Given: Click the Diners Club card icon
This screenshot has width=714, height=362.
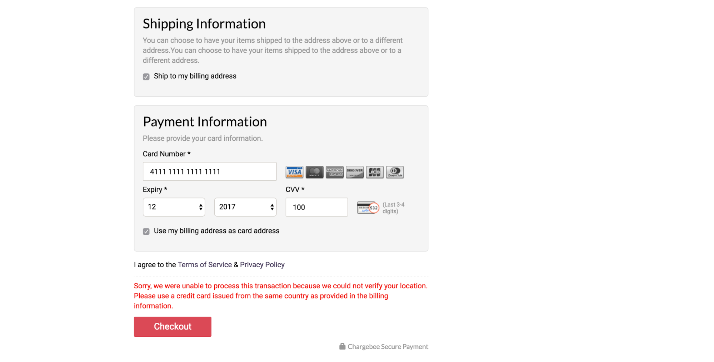Looking at the screenshot, I should 395,172.
